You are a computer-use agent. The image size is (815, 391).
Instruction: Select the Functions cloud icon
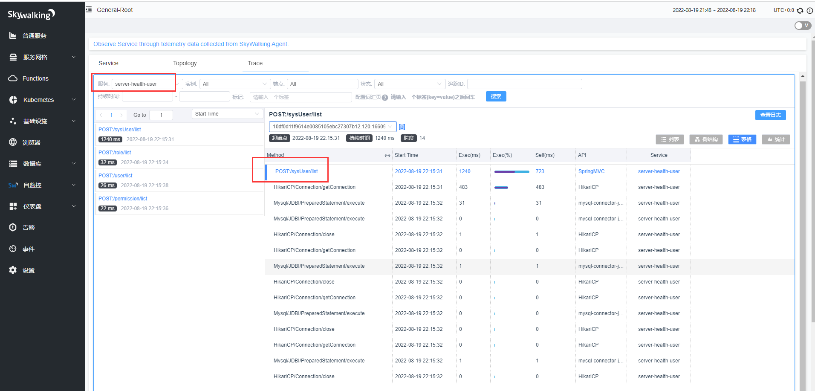tap(13, 78)
